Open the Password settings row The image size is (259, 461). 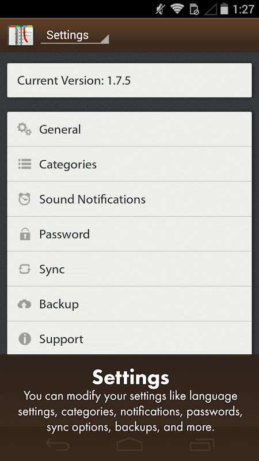coord(129,234)
